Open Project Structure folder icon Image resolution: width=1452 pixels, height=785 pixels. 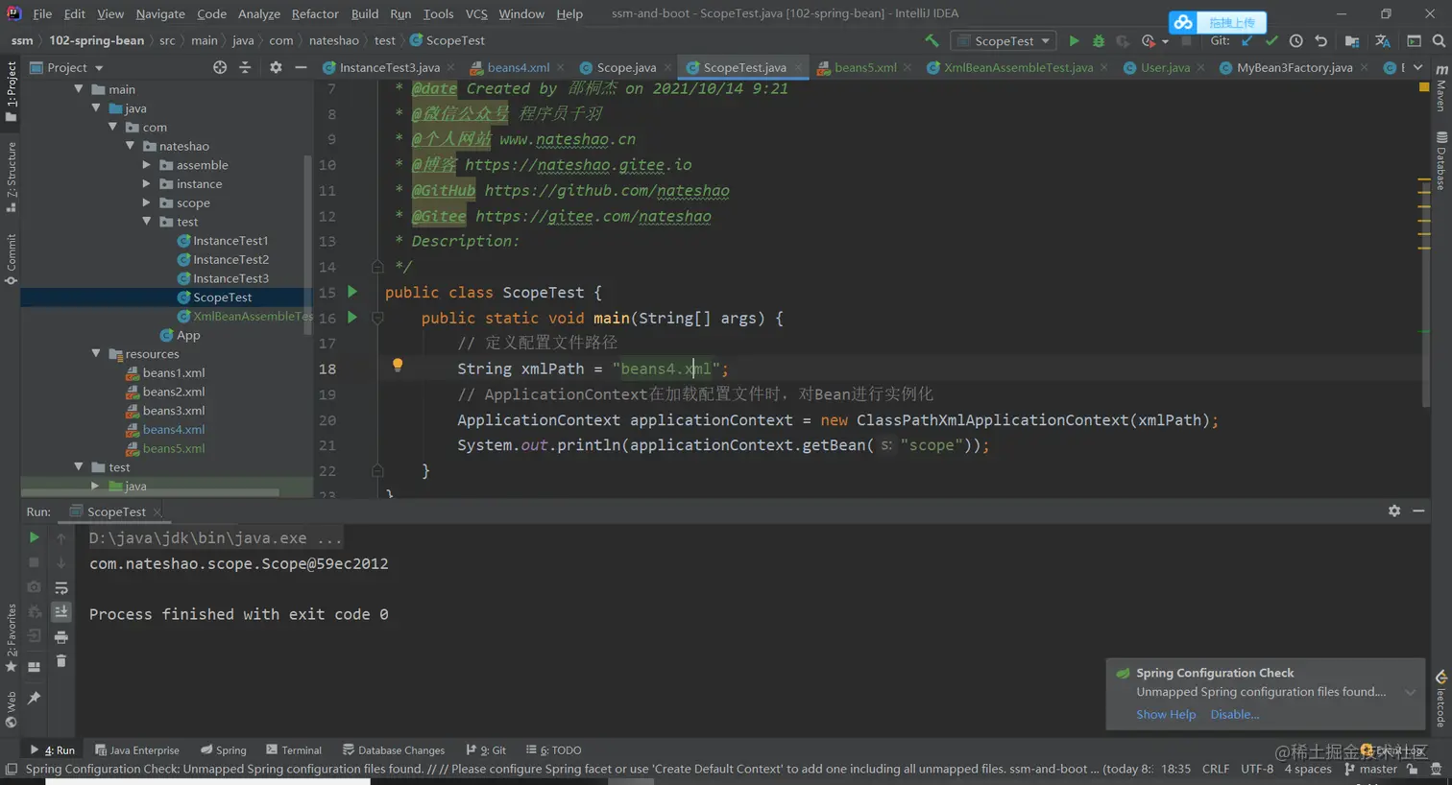pos(1352,40)
